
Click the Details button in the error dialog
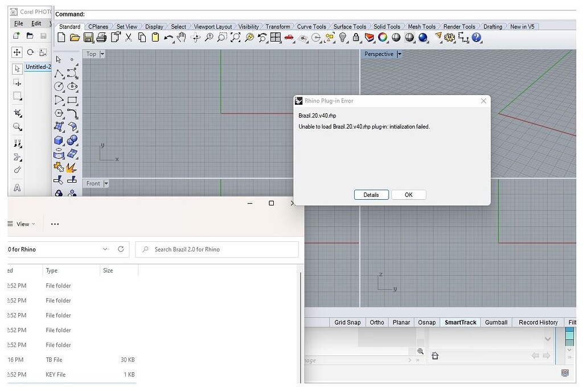[x=371, y=195]
